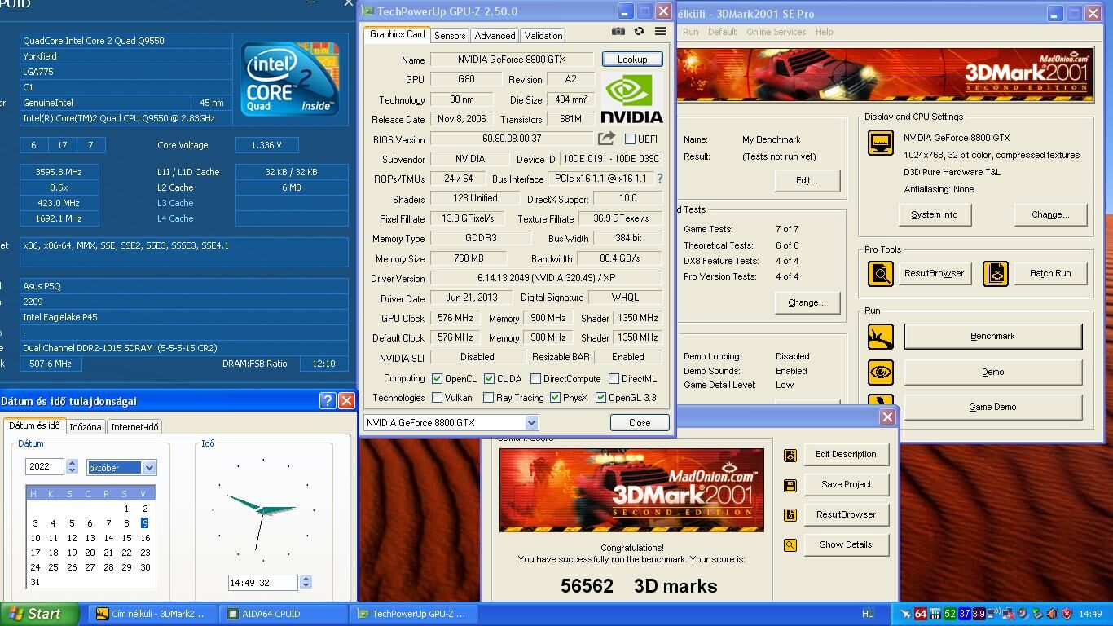Viewport: 1113px width, 626px height.
Task: Switch to the Sensors tab
Action: click(x=450, y=36)
